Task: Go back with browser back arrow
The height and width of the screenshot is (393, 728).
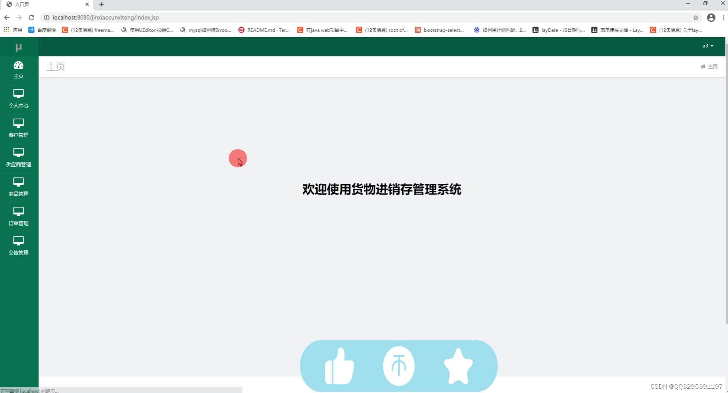Action: pos(7,17)
